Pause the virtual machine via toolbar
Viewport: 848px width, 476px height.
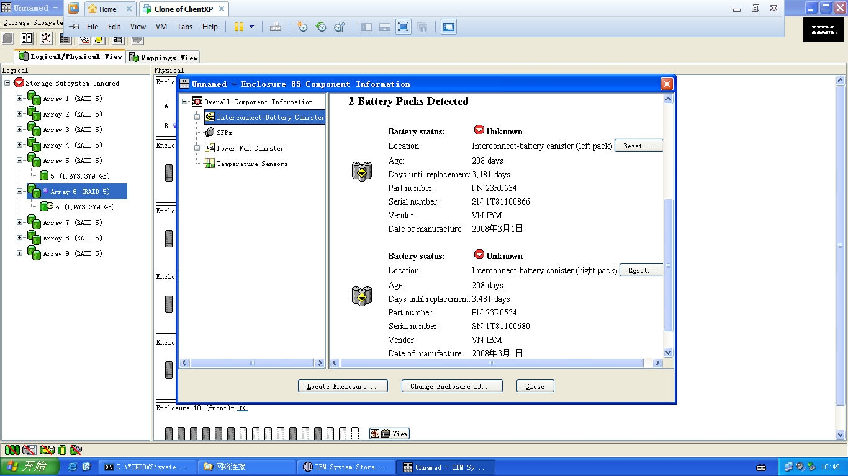point(239,27)
